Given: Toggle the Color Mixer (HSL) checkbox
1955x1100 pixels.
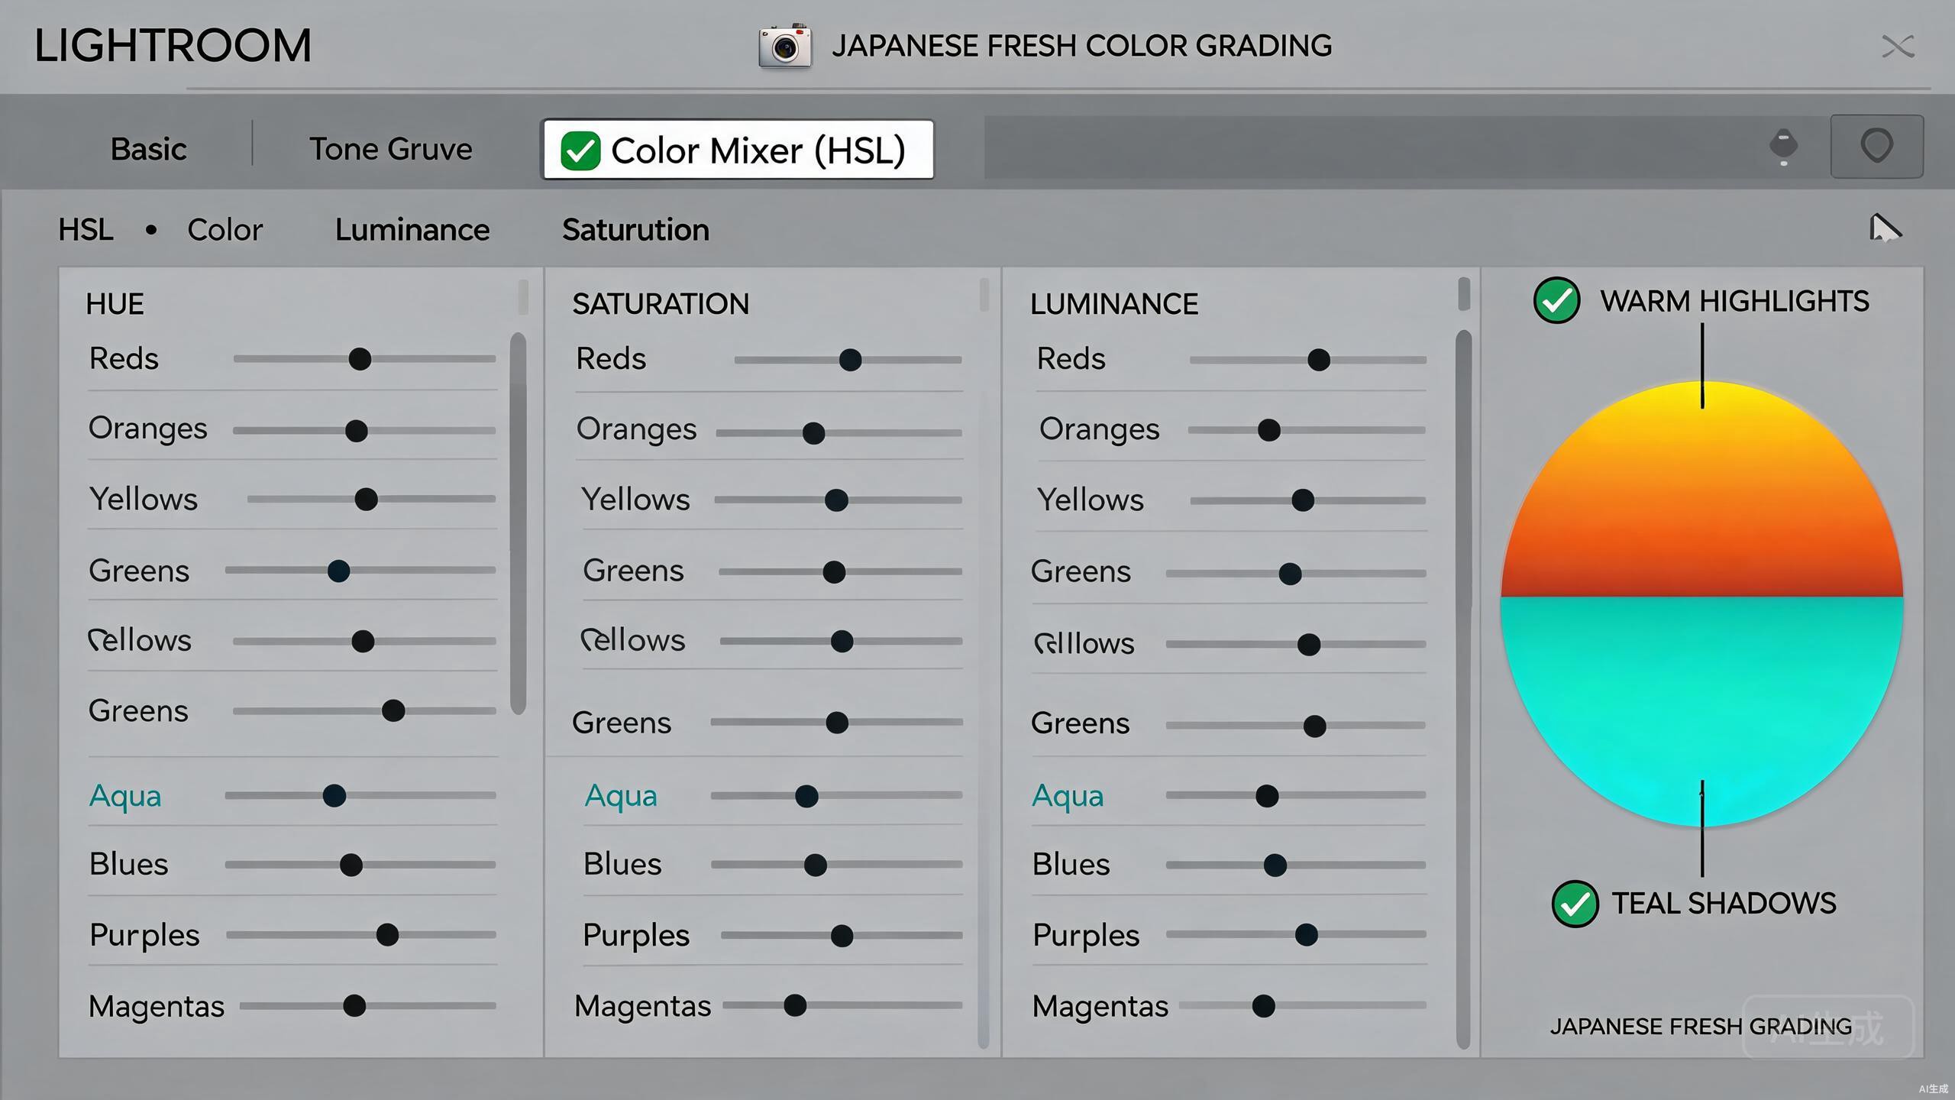Looking at the screenshot, I should [x=580, y=150].
